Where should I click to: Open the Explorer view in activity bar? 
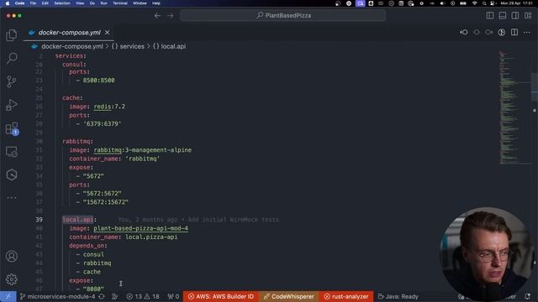click(x=12, y=35)
